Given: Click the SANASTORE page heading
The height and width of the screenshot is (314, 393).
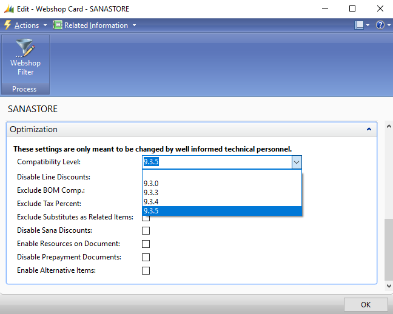Looking at the screenshot, I should coord(33,109).
